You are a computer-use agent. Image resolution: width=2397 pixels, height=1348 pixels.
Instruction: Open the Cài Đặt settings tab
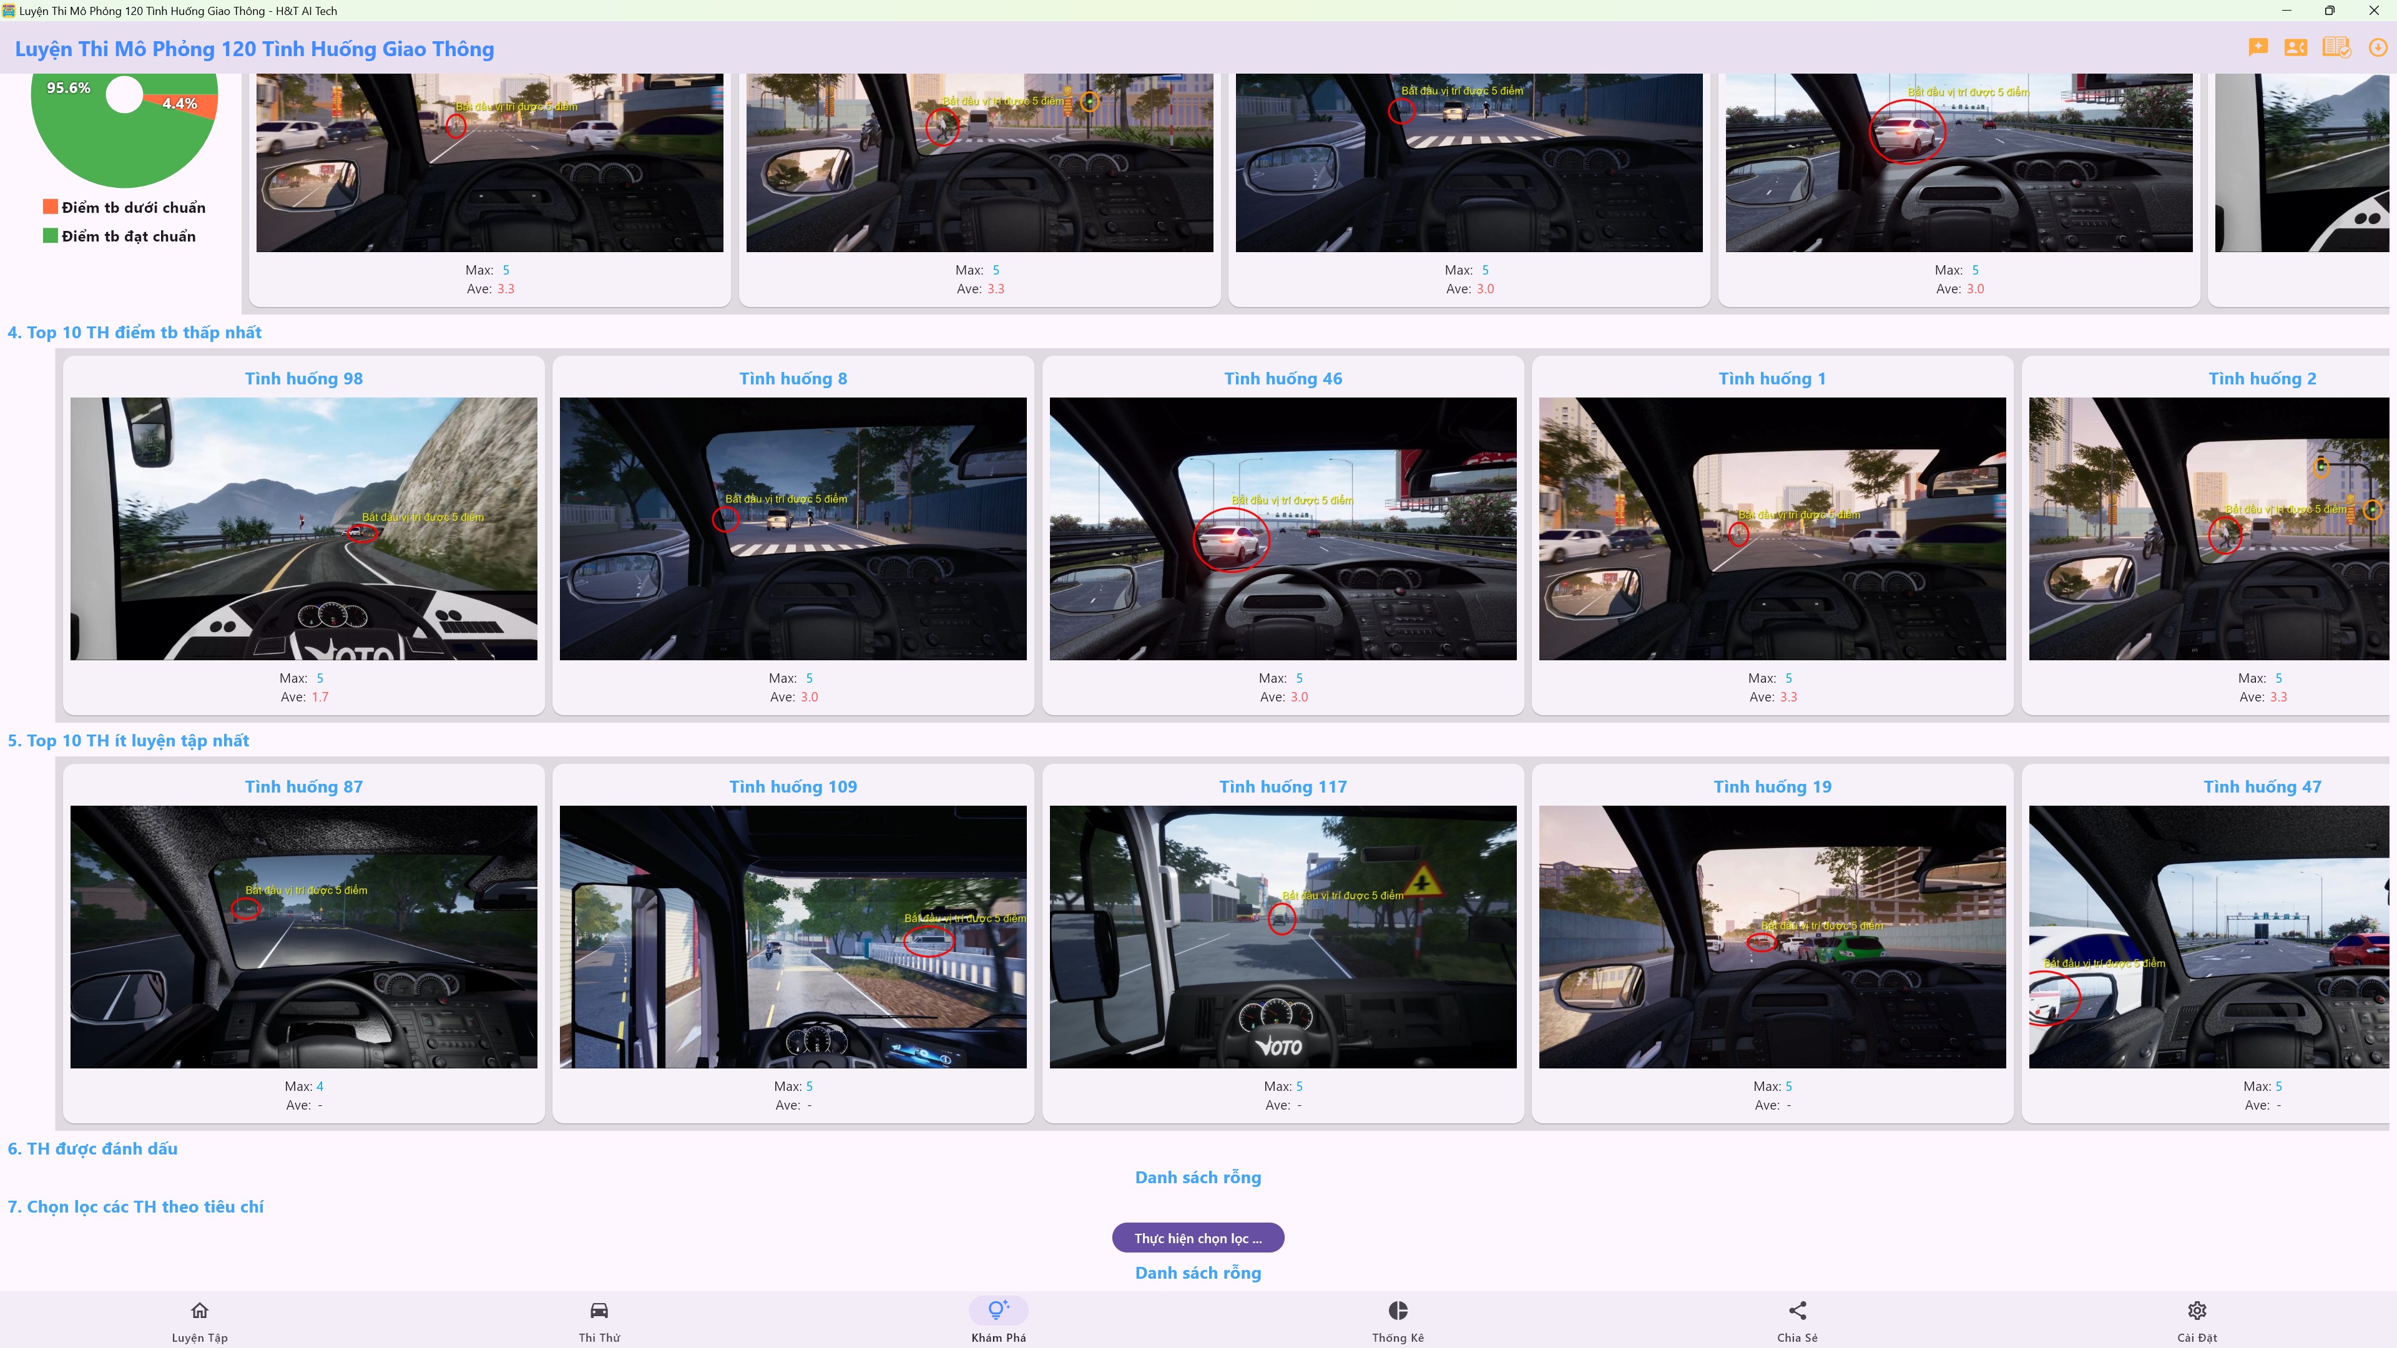(x=2197, y=1320)
